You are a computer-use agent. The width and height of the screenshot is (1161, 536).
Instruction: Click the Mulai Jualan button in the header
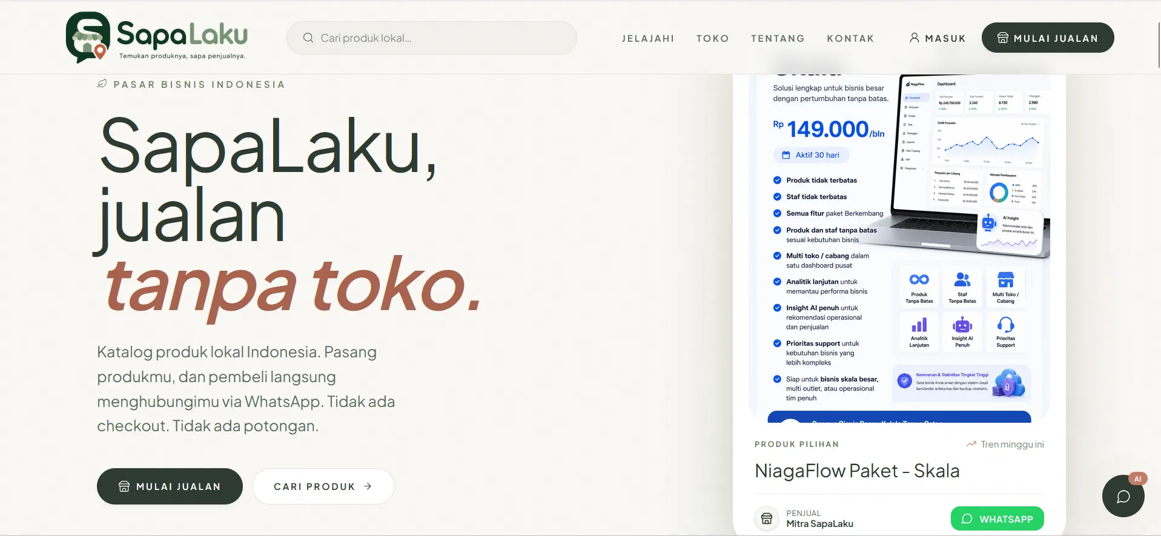[x=1048, y=38]
